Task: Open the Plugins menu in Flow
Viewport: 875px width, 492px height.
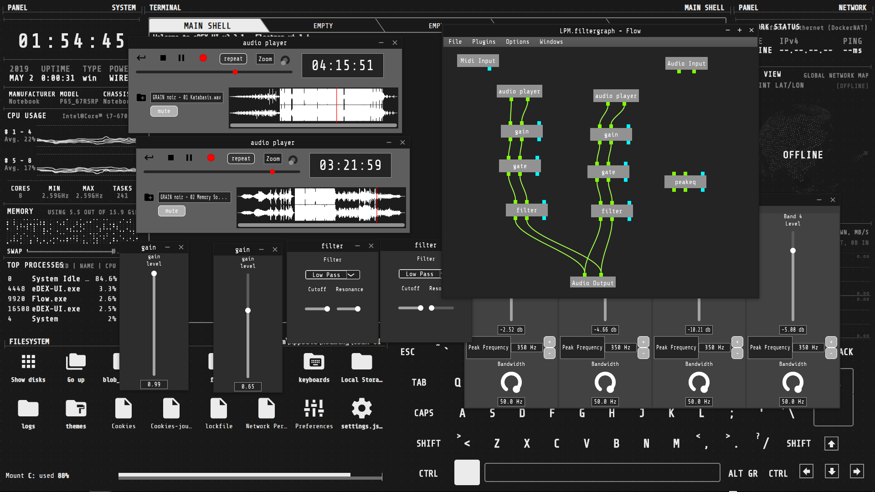Action: click(484, 41)
